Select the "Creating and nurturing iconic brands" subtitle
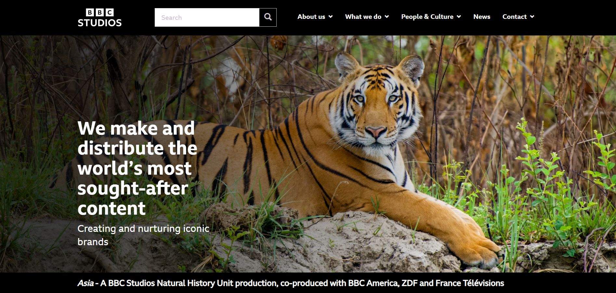Viewport: 616px width, 293px height. [143, 235]
